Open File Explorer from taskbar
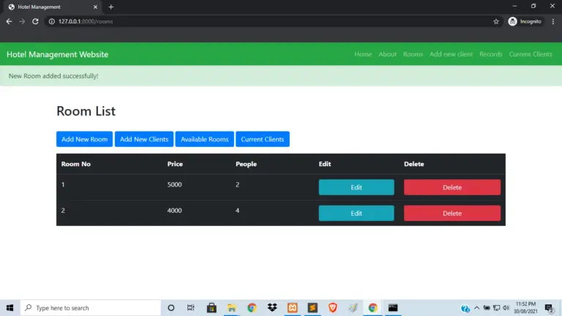562x316 pixels. 231,308
